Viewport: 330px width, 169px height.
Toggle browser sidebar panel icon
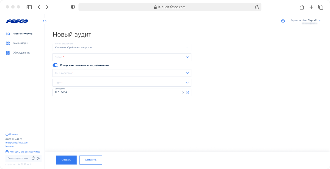click(29, 7)
